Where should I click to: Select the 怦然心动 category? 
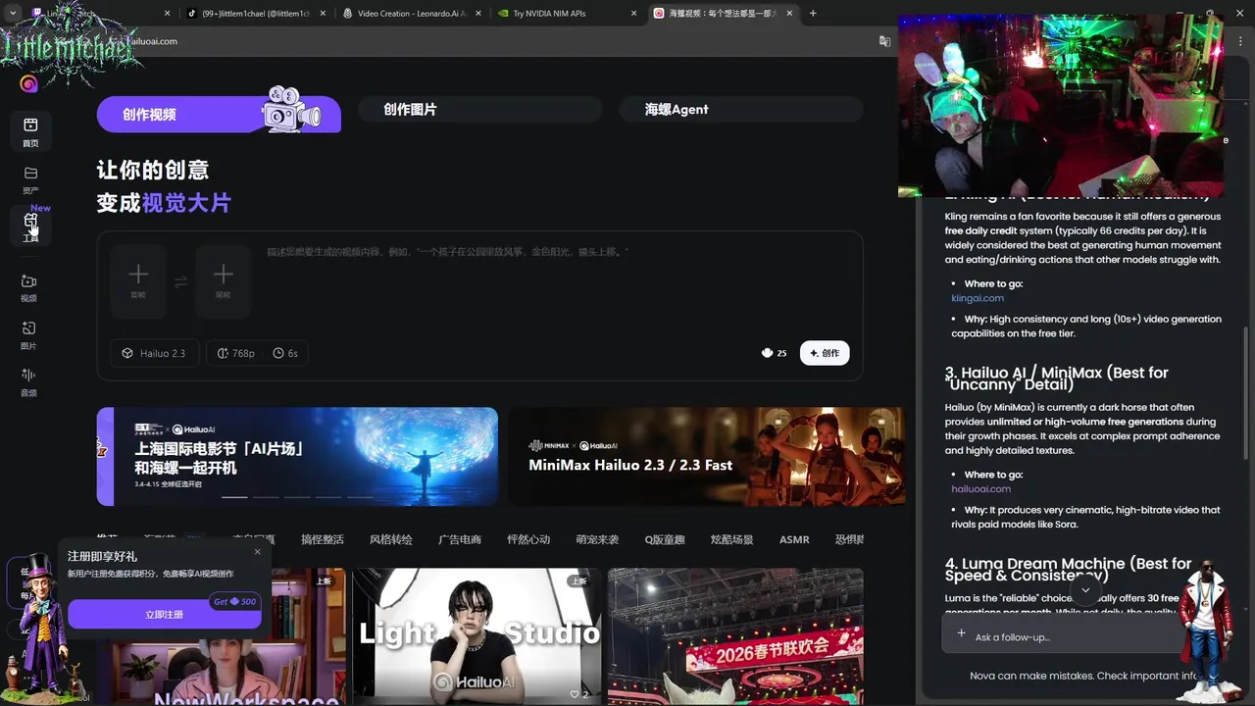pos(528,539)
